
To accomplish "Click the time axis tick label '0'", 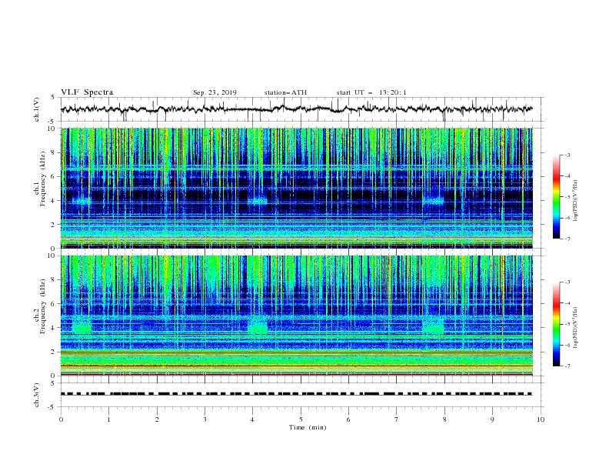I will (61, 419).
